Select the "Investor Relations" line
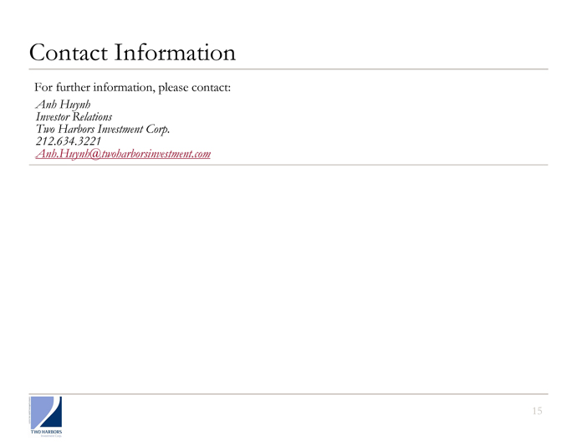This screenshot has height=446, width=577. [74, 117]
